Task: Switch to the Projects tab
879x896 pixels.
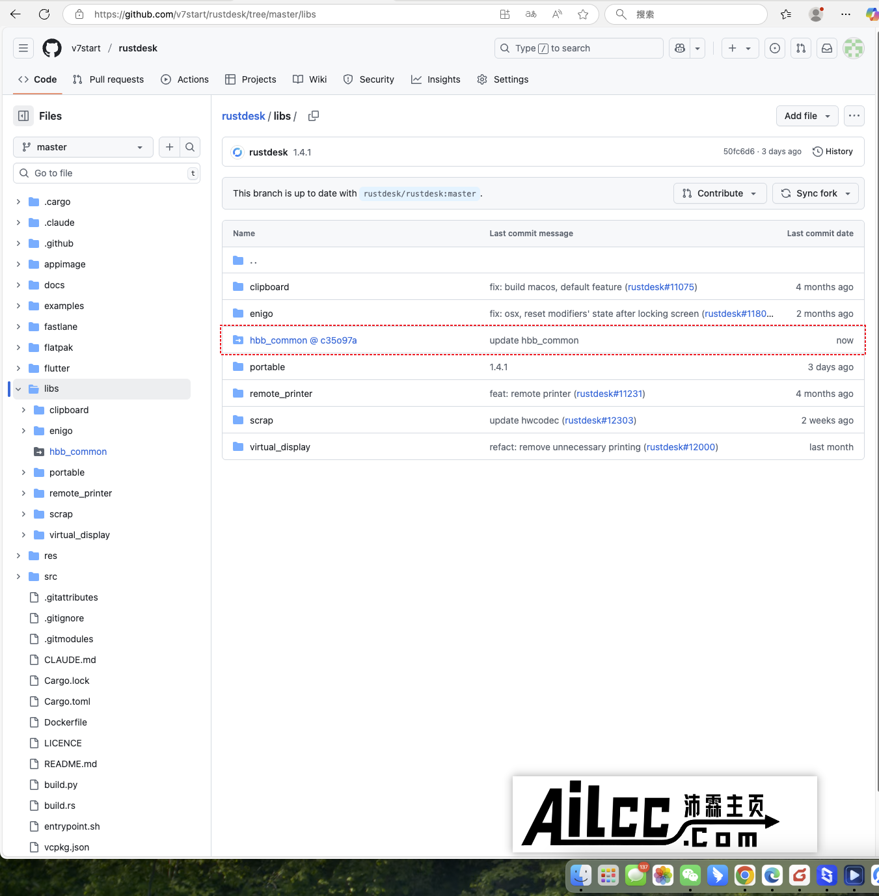Action: point(250,79)
